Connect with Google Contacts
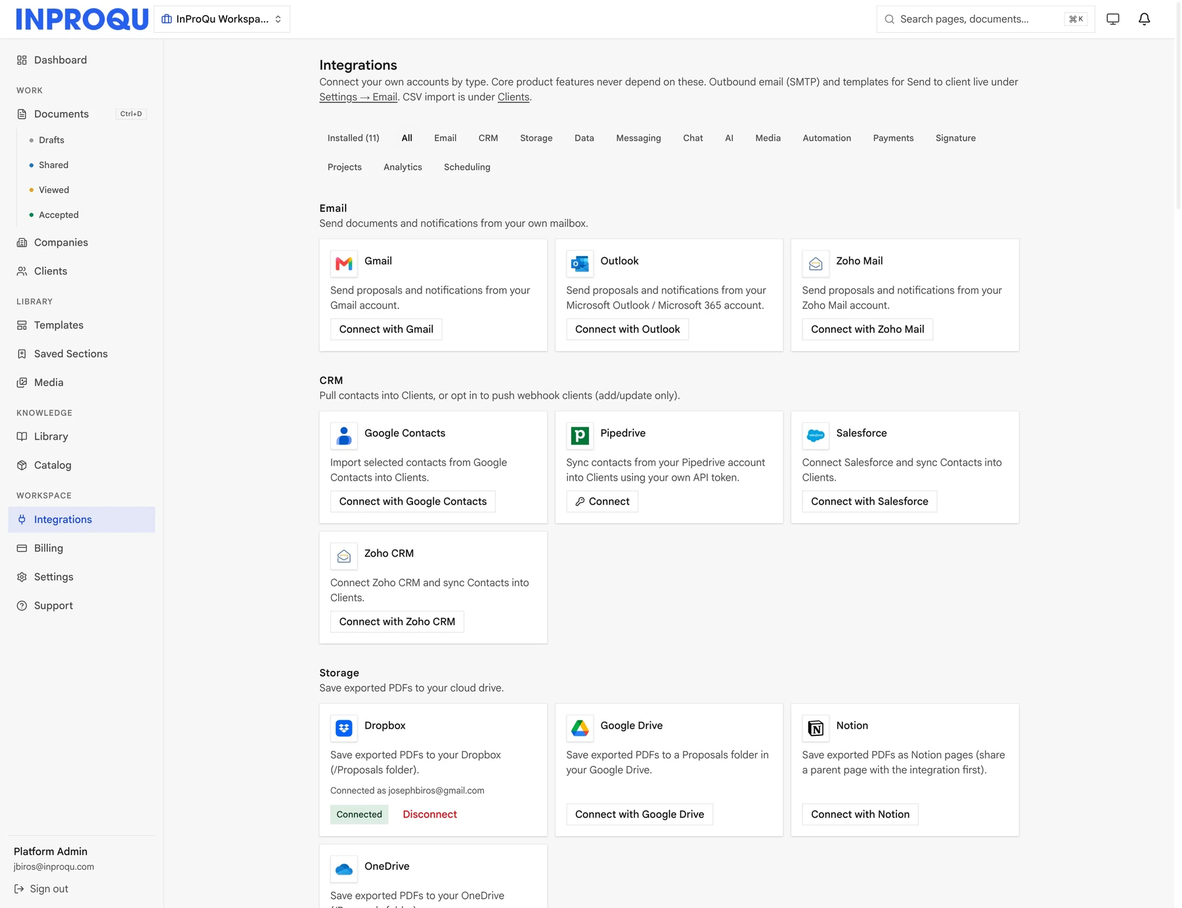 [413, 501]
